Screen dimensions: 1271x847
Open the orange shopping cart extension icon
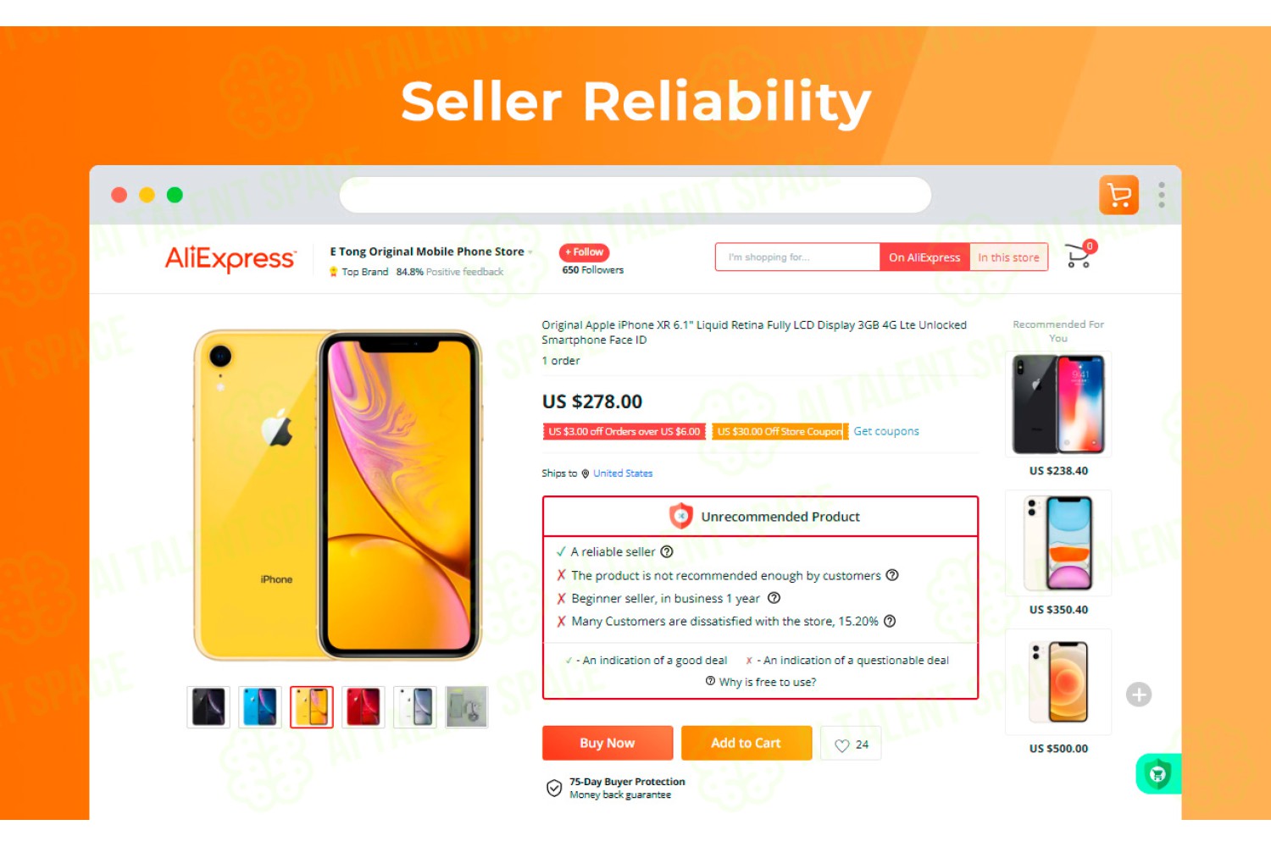(x=1118, y=195)
